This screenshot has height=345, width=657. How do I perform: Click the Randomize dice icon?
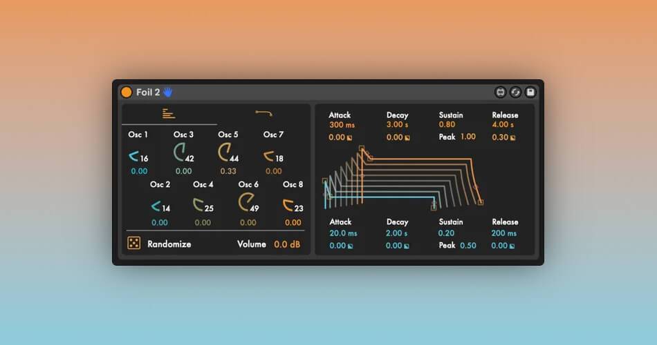133,243
